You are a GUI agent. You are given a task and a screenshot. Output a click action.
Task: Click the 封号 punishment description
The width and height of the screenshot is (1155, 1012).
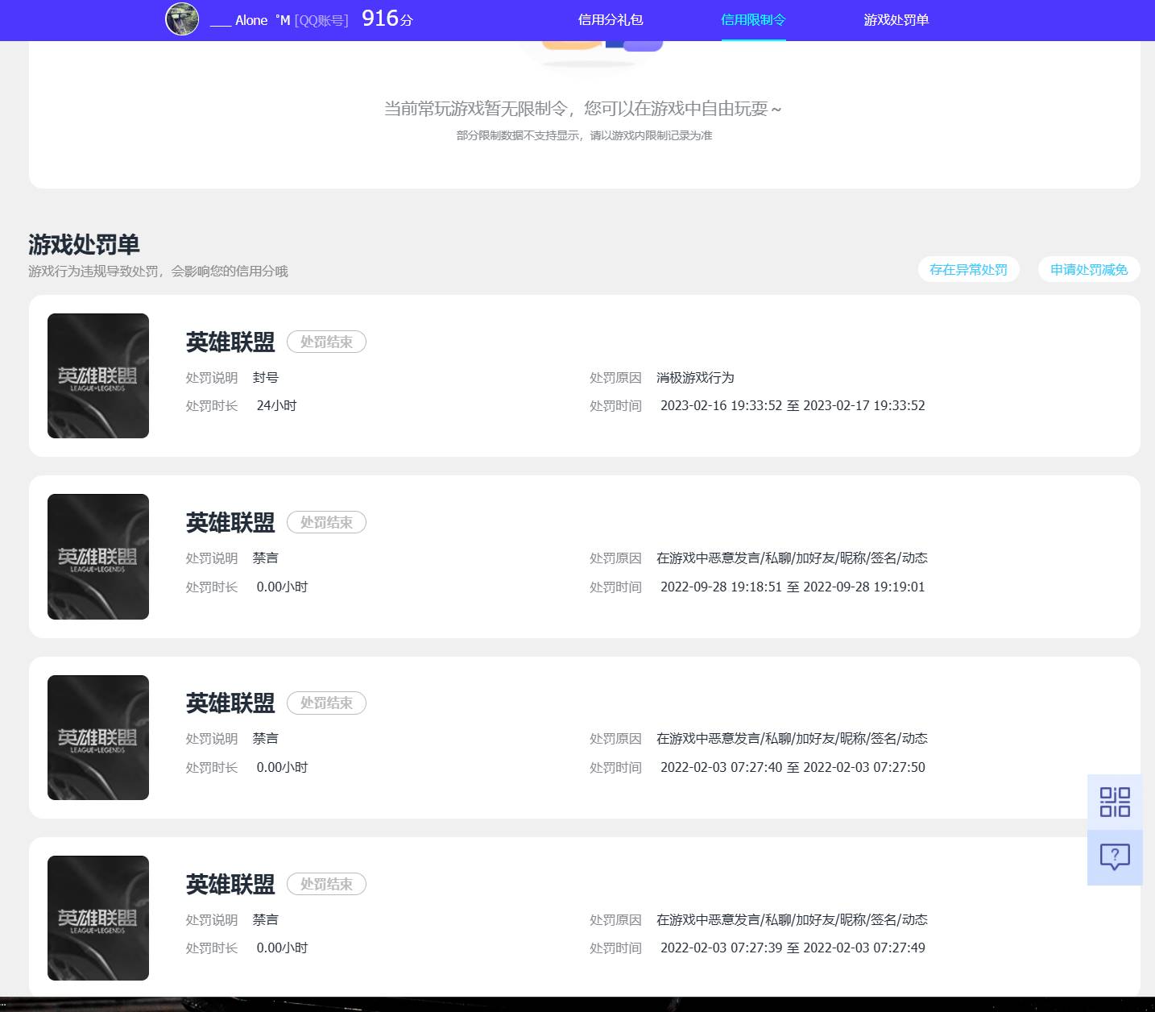(x=266, y=377)
